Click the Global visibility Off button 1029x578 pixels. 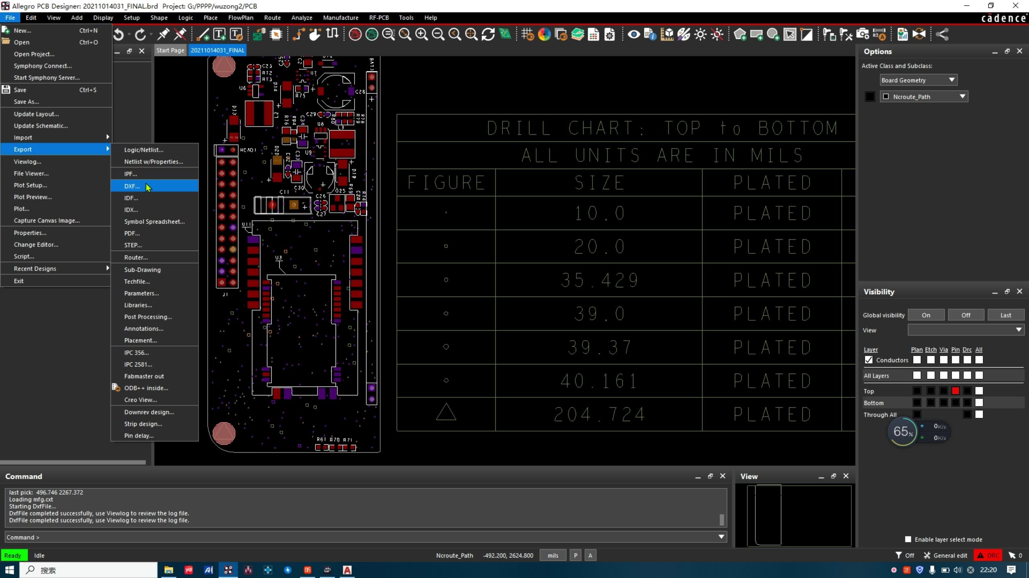[x=965, y=315]
